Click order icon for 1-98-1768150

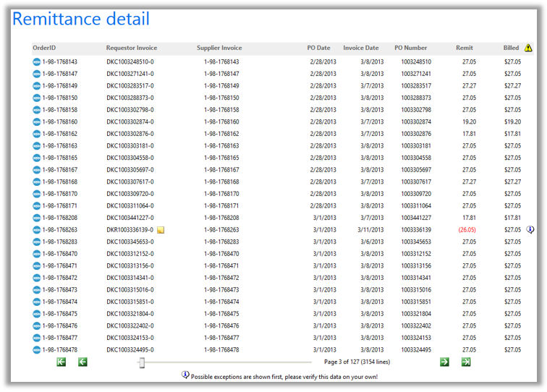point(37,98)
